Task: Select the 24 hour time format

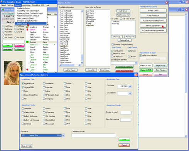Action: click(x=129, y=57)
